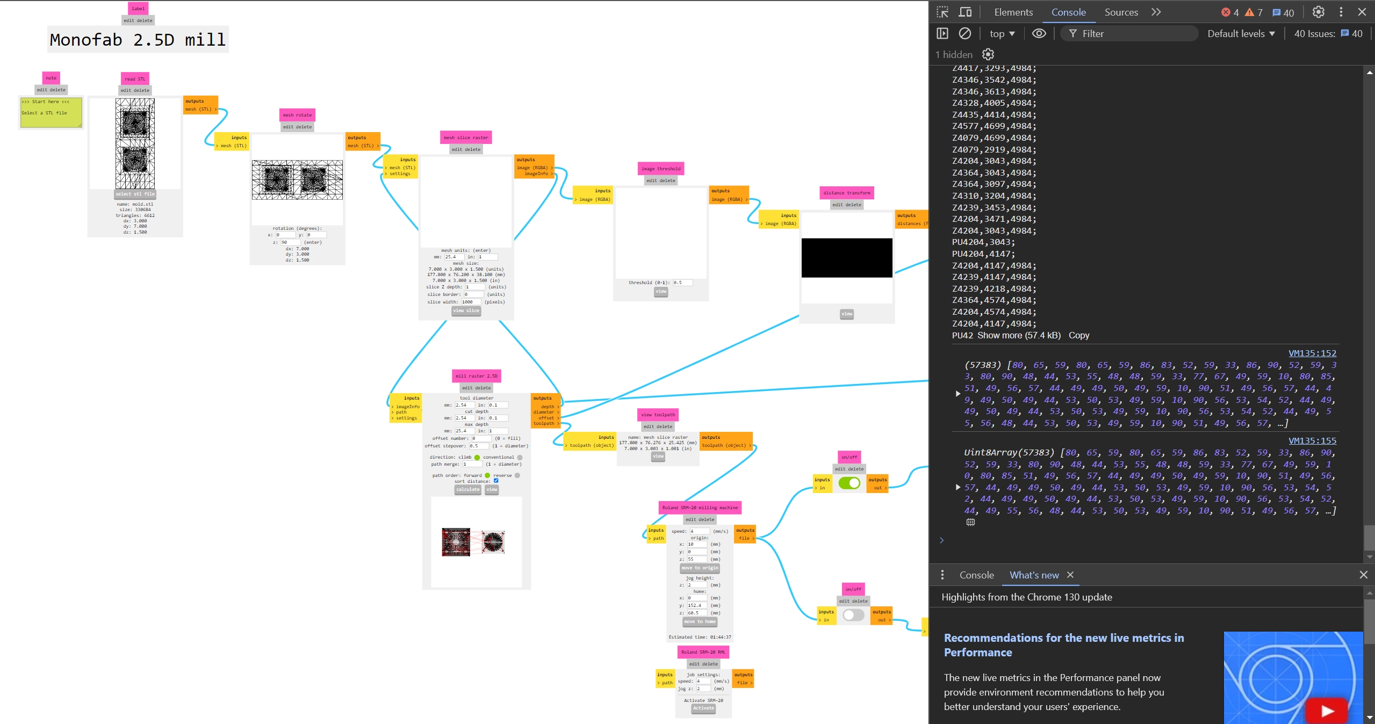The height and width of the screenshot is (724, 1375).
Task: Open the DevTools three-dot customize menu
Action: pyautogui.click(x=1341, y=12)
